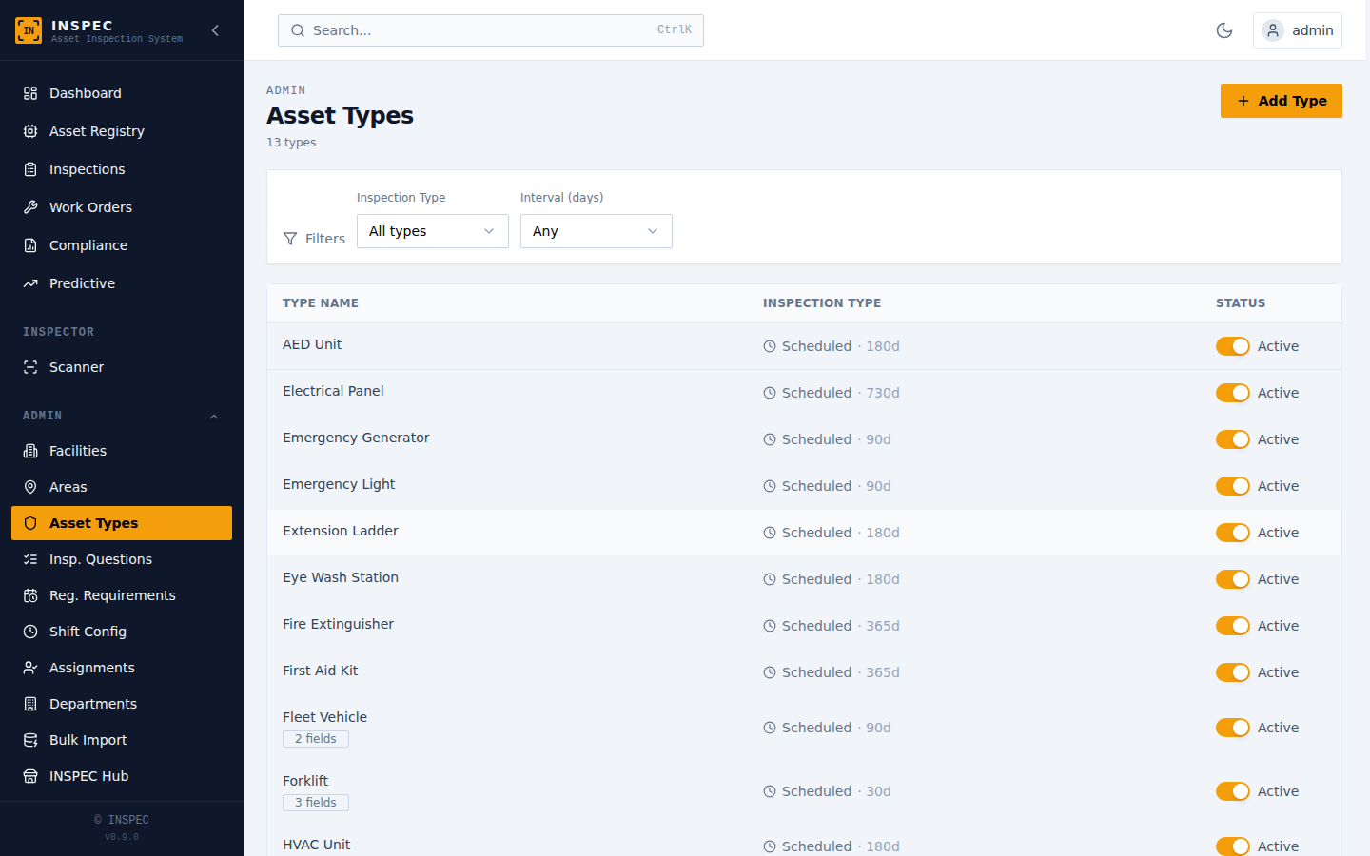Click the admin user avatar icon
Viewport: 1370px width, 856px height.
(1273, 30)
